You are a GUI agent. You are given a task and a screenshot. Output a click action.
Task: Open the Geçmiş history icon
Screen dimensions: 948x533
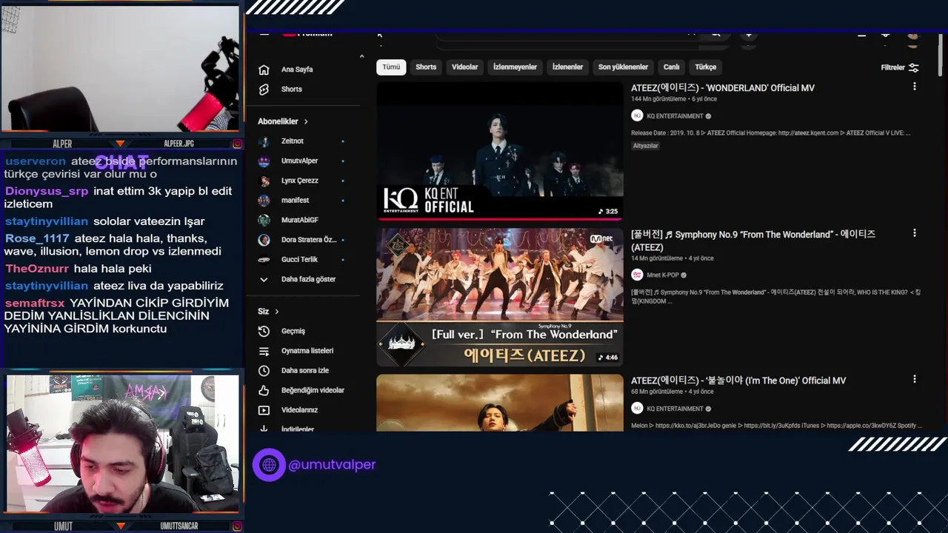[x=264, y=331]
